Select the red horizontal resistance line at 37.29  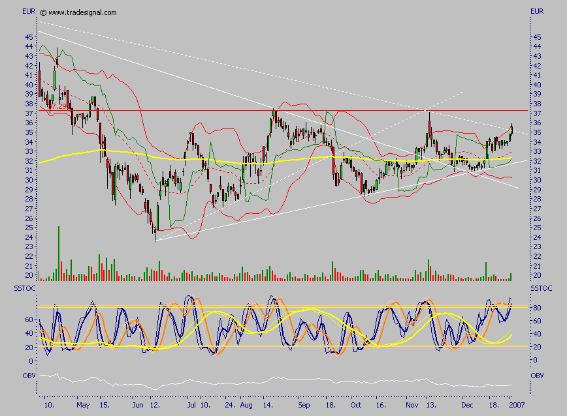[283, 111]
